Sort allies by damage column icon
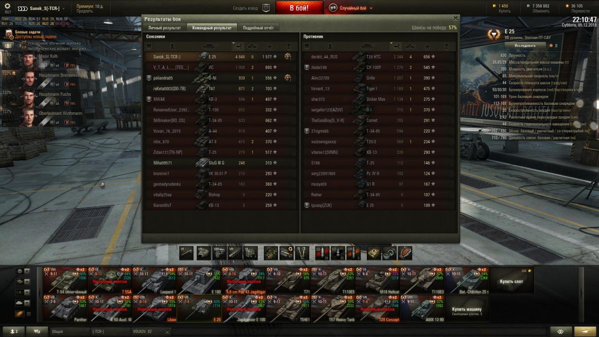This screenshot has width=599, height=337. tap(238, 46)
